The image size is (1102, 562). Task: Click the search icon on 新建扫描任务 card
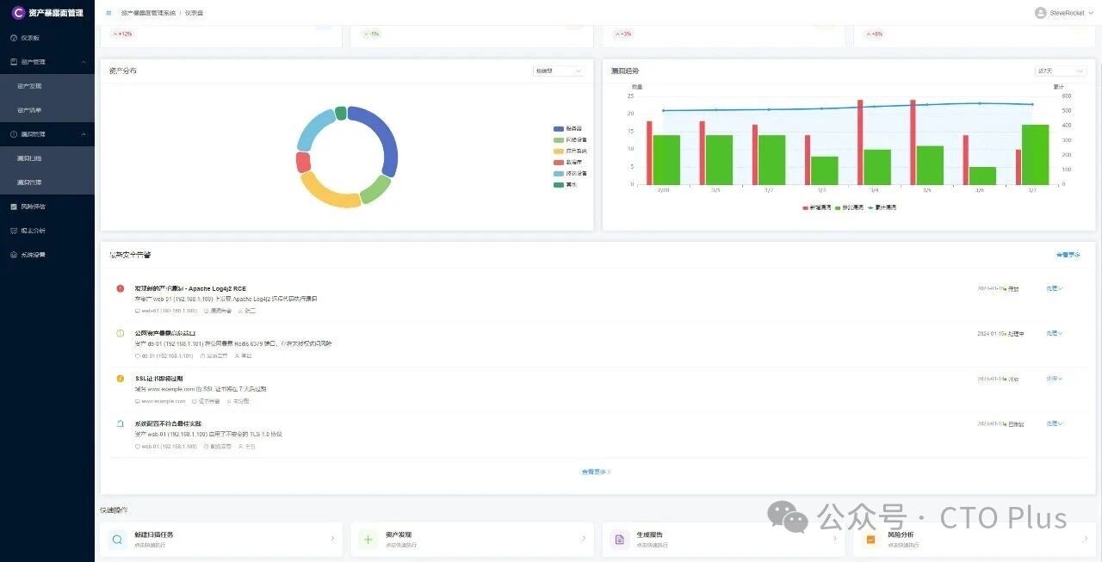tap(117, 540)
